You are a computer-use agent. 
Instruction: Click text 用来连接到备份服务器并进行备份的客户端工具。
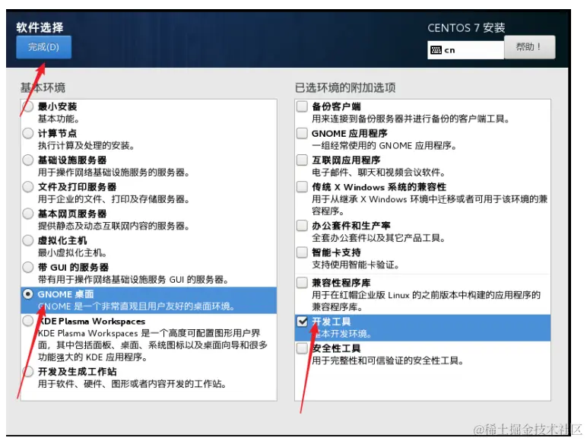click(411, 119)
